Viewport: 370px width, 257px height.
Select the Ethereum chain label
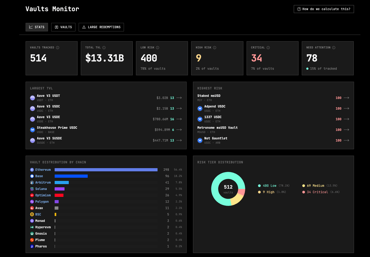(43, 170)
